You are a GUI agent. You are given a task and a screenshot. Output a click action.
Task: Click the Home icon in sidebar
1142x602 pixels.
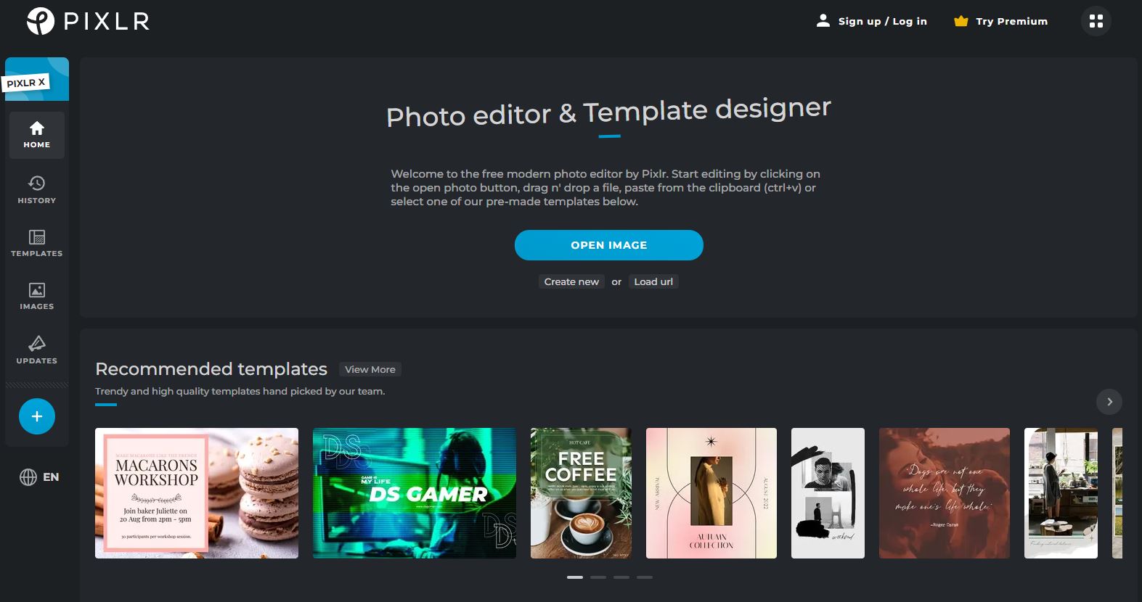coord(36,135)
